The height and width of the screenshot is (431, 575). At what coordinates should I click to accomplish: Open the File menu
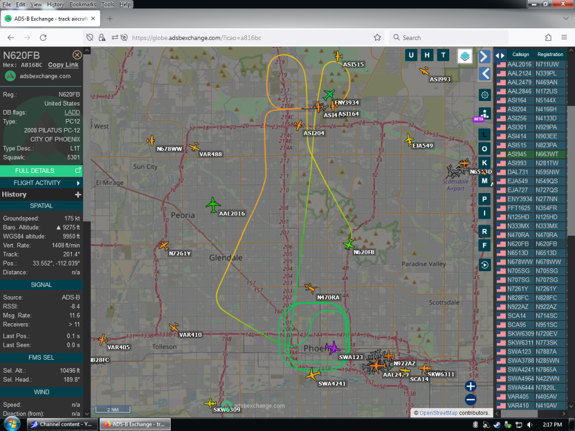7,4
